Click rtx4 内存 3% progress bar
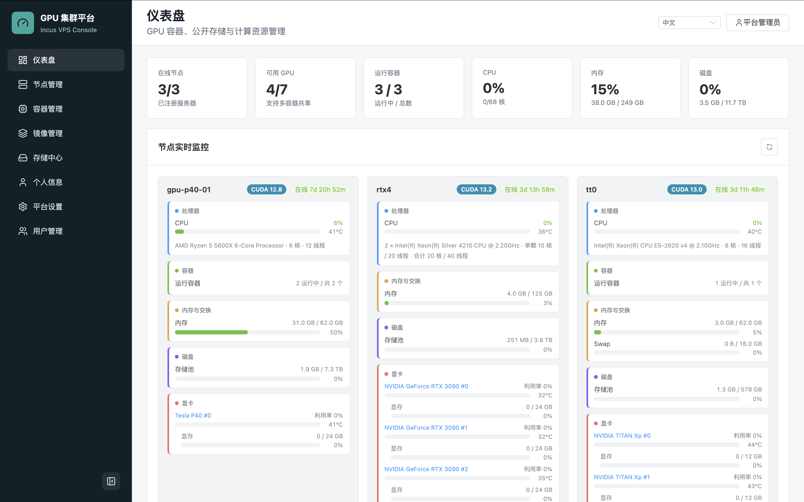Viewport: 804px width, 502px height. [x=457, y=303]
